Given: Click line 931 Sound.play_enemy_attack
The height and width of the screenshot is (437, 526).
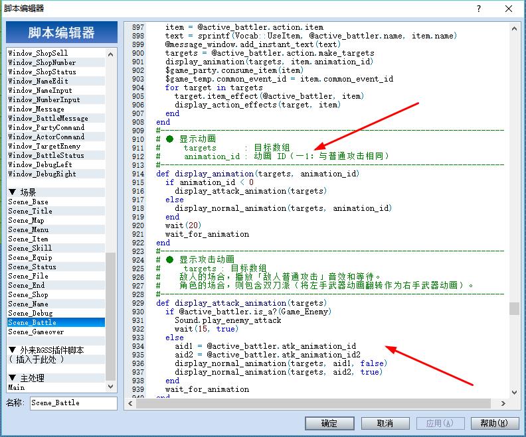Looking at the screenshot, I should tap(228, 320).
